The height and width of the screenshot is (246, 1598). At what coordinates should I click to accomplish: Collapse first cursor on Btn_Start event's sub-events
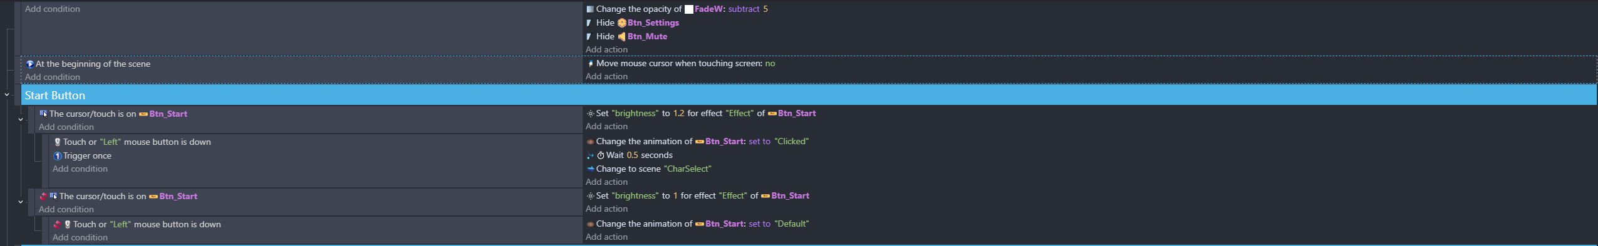coord(21,120)
